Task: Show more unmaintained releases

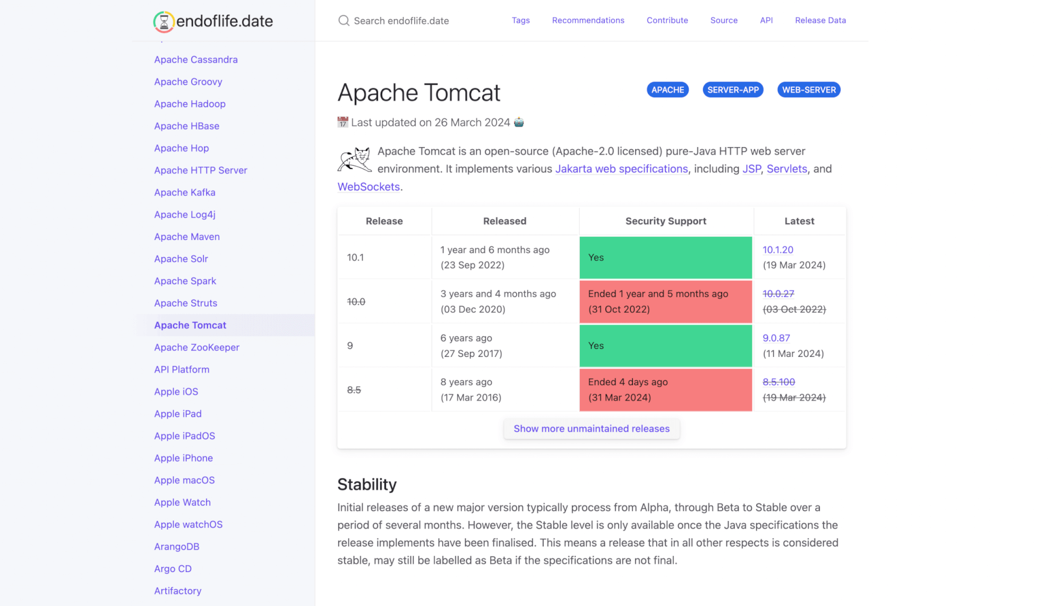Action: [x=591, y=429]
